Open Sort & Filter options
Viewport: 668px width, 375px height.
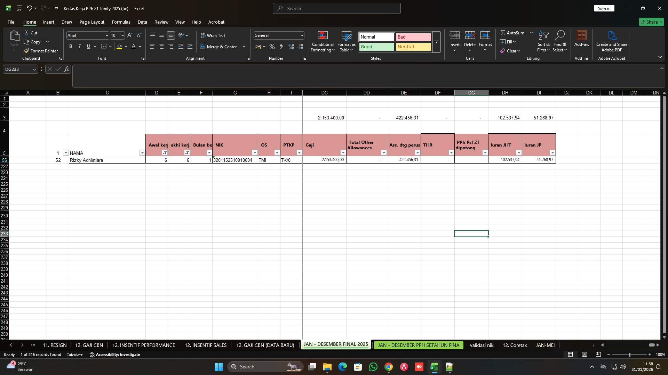click(x=543, y=42)
